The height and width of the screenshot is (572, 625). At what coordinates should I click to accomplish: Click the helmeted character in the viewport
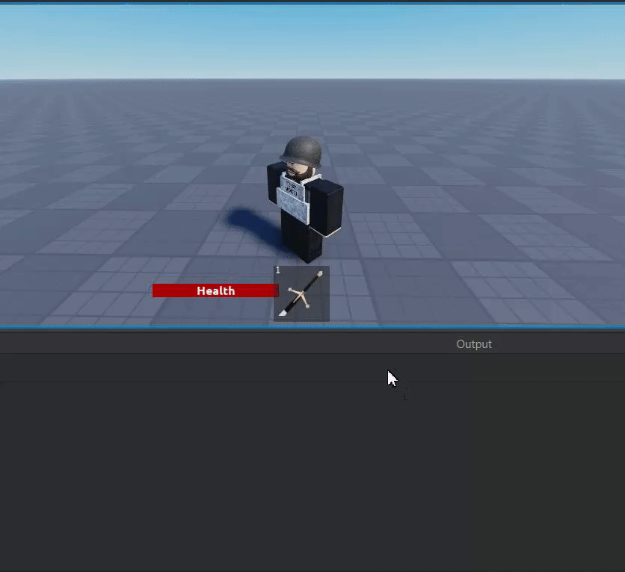[305, 199]
